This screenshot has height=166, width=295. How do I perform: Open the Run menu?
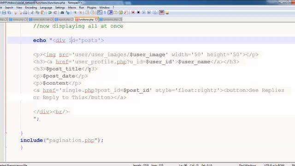click(82, 7)
